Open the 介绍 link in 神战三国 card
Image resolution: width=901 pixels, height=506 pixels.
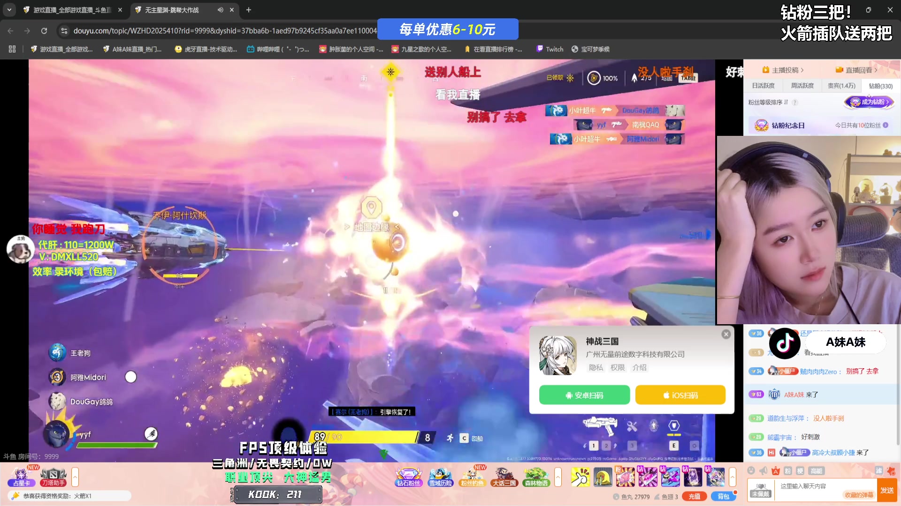click(x=639, y=368)
